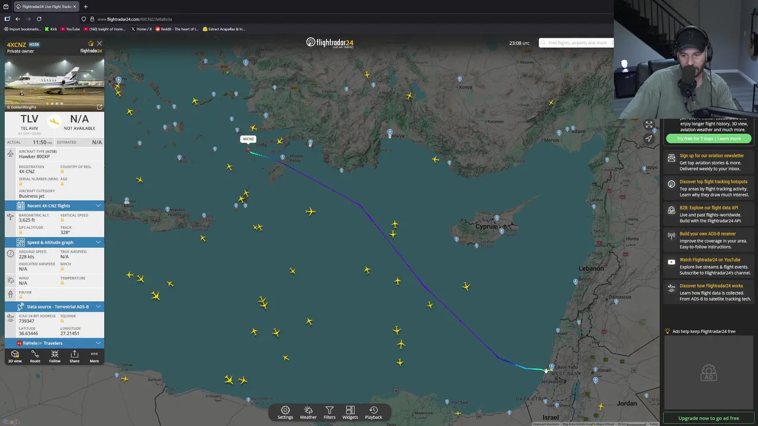Show the Route of flight 4XCNZ
This screenshot has width=758, height=426.
35,357
